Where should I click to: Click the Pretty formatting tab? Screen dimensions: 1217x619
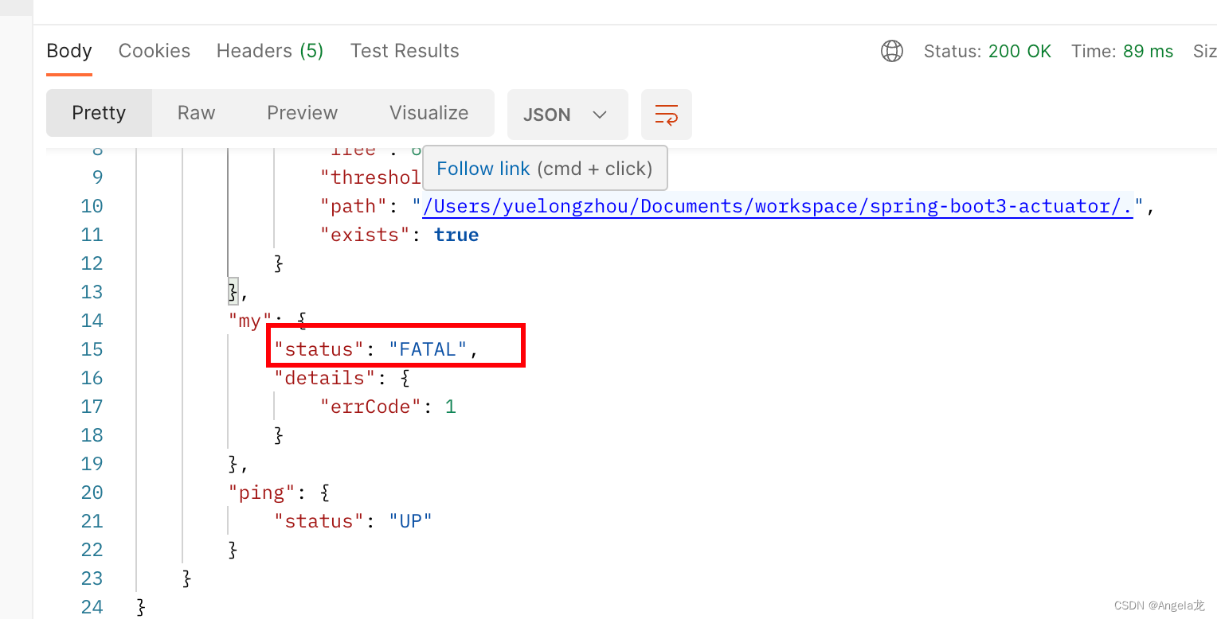pyautogui.click(x=99, y=113)
